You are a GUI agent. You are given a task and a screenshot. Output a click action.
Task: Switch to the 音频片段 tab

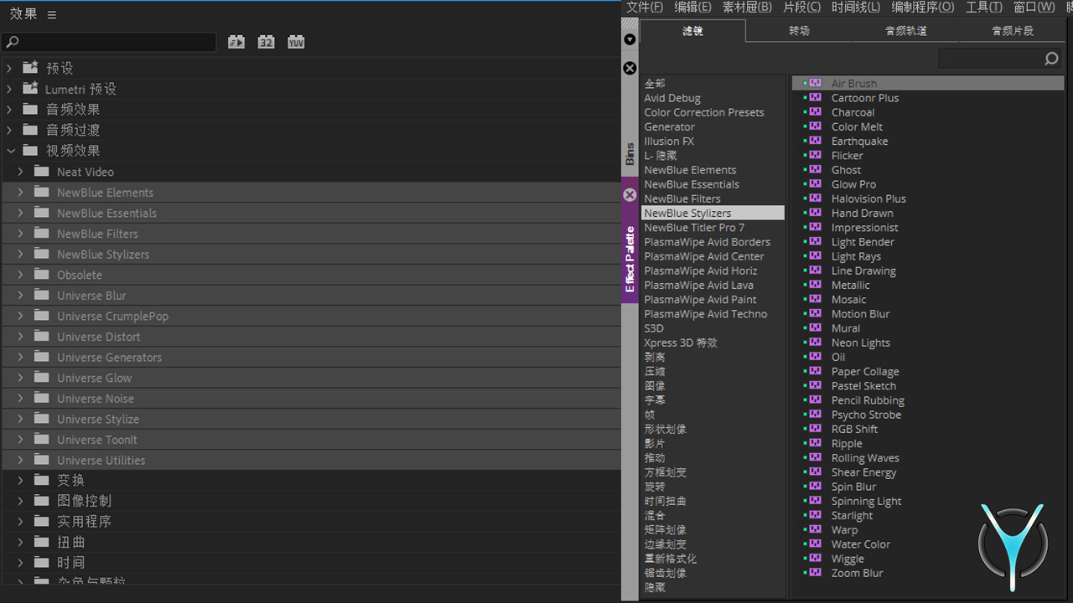[x=1012, y=31]
